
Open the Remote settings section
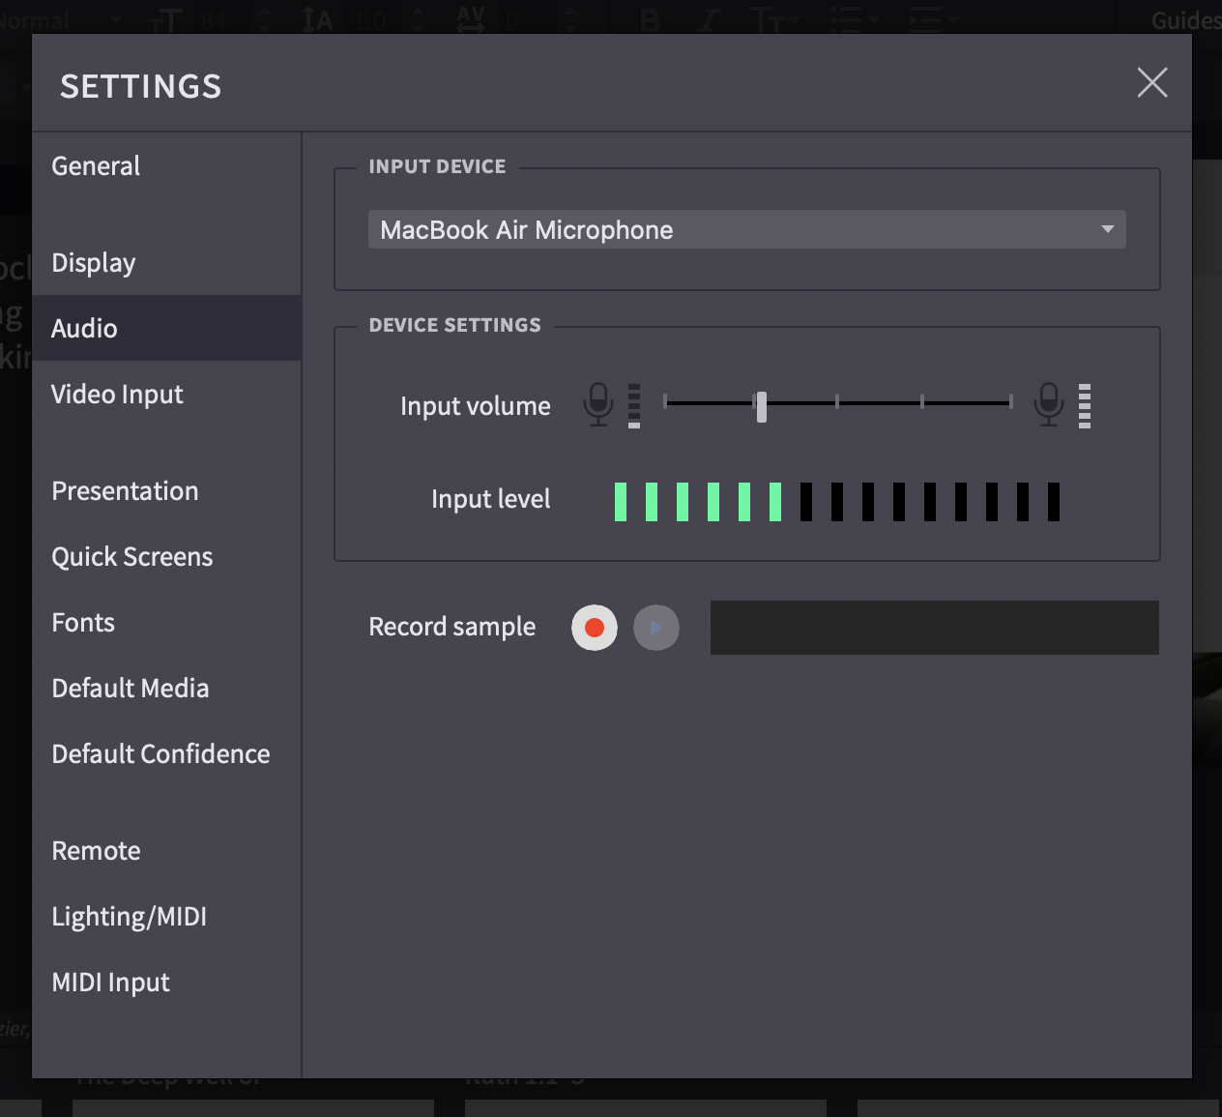click(166, 850)
